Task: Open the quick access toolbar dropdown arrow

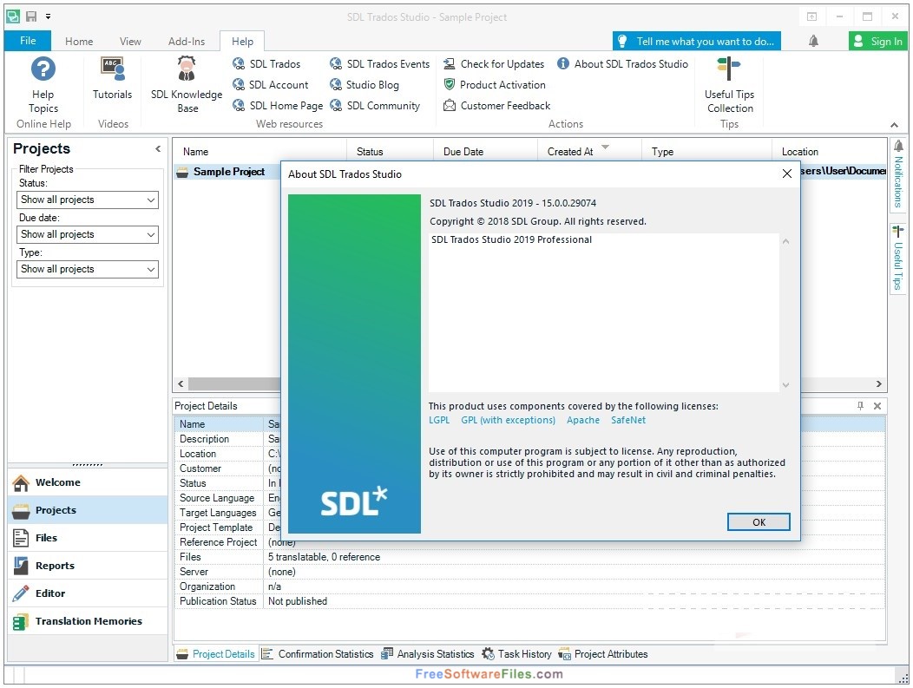Action: click(48, 16)
